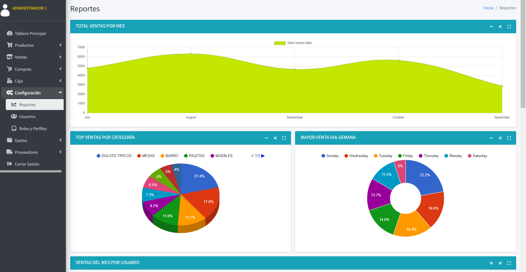Collapse the Total Ventas Por Mes card
Viewport: 526px width, 272px height.
coord(491,27)
